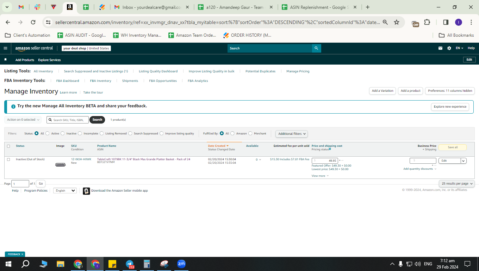Click the Business Price input field
The width and height of the screenshot is (479, 271).
tap(423, 161)
